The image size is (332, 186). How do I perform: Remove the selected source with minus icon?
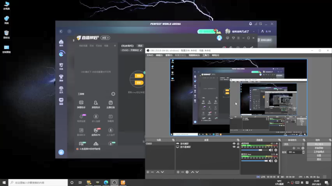coord(182,172)
